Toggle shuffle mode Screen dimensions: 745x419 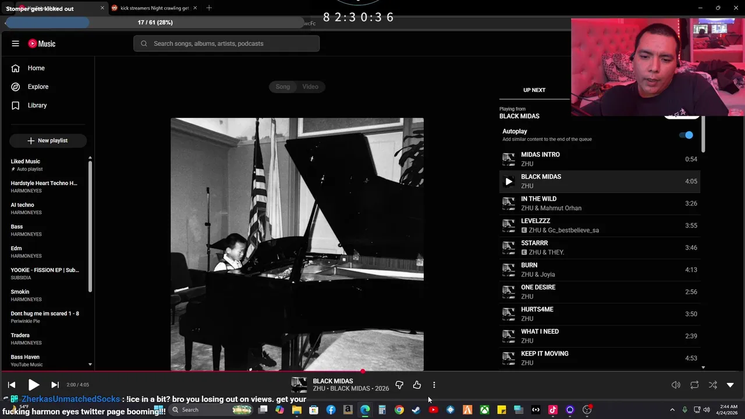click(713, 385)
